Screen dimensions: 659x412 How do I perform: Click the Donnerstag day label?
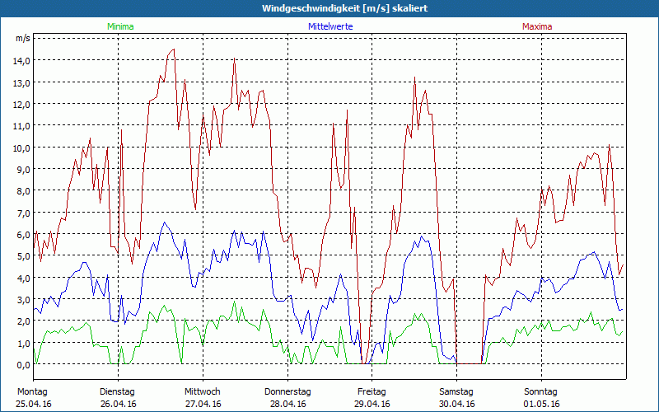(287, 392)
